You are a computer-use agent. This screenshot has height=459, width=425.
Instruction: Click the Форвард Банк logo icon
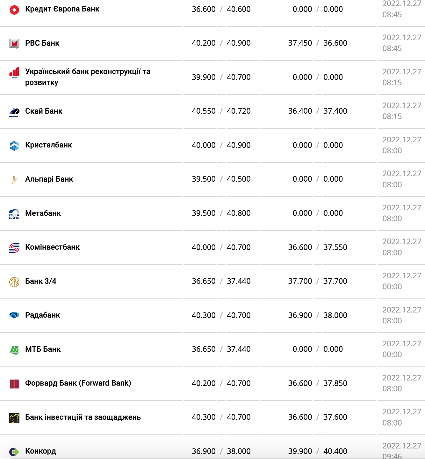tap(14, 384)
